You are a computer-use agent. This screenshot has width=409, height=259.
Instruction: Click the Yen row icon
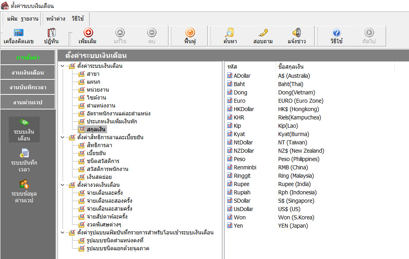229,226
